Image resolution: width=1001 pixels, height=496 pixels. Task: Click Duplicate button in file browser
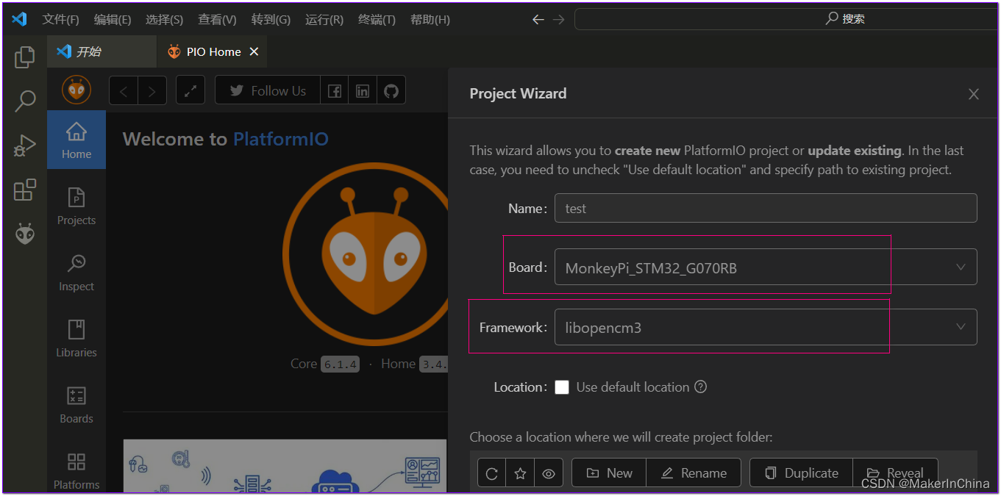click(x=802, y=473)
